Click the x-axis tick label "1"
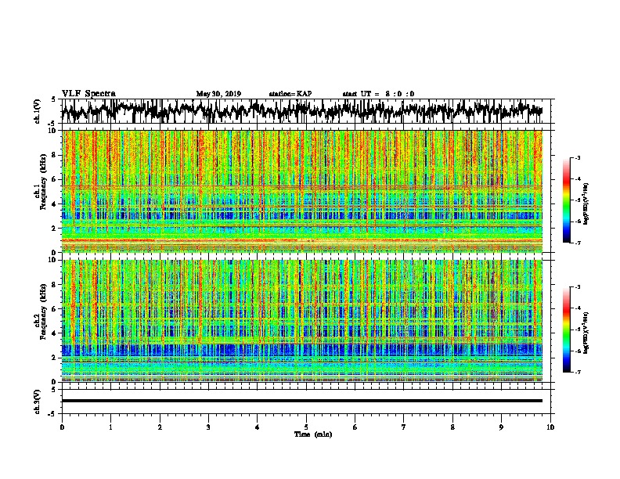This screenshot has width=620, height=479. click(x=110, y=427)
